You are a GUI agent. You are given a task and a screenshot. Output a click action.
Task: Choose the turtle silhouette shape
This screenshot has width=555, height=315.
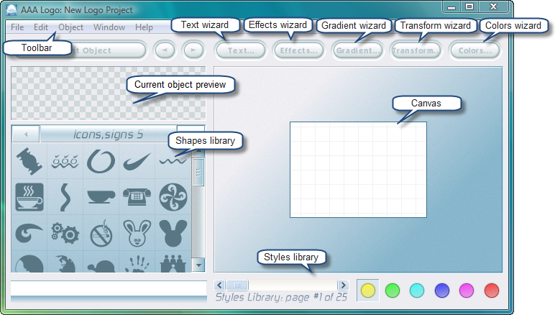(x=101, y=266)
